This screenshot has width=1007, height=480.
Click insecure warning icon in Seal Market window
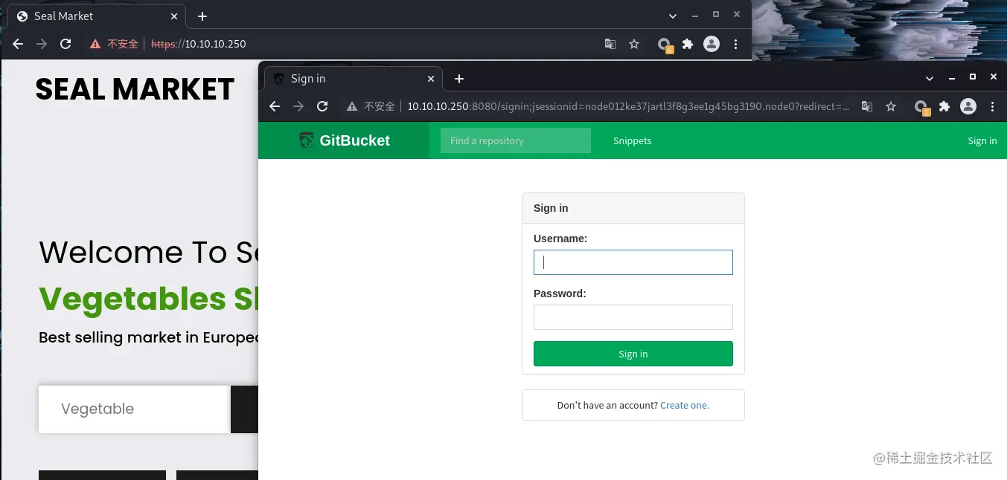pyautogui.click(x=95, y=45)
